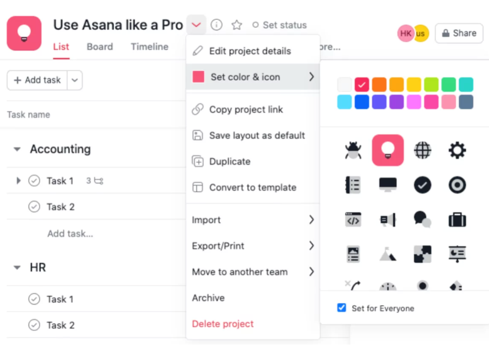489x356 pixels.
Task: Choose Copy project link
Action: click(x=253, y=109)
